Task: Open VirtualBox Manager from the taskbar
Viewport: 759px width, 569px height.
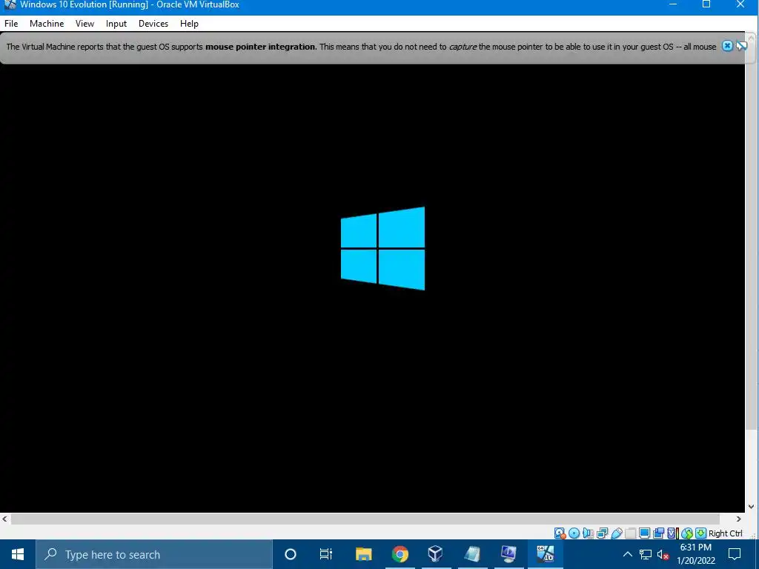Action: (436, 554)
